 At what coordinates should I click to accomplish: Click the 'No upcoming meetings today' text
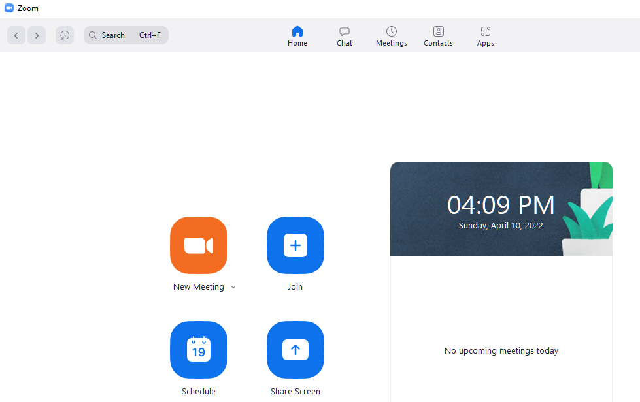[x=501, y=350]
